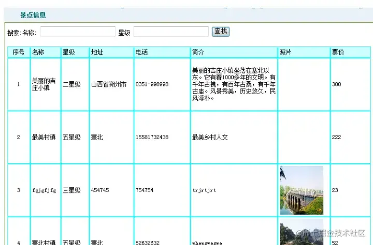
Task: Click the 名称 search input field
Action: [x=78, y=32]
